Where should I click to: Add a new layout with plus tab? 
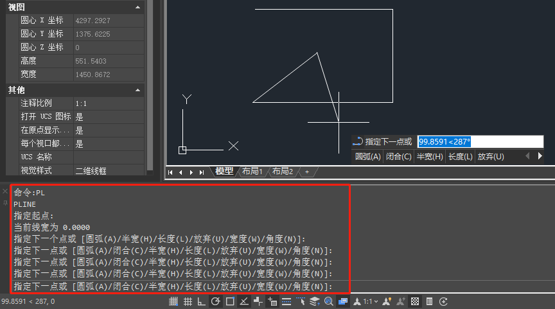point(307,172)
